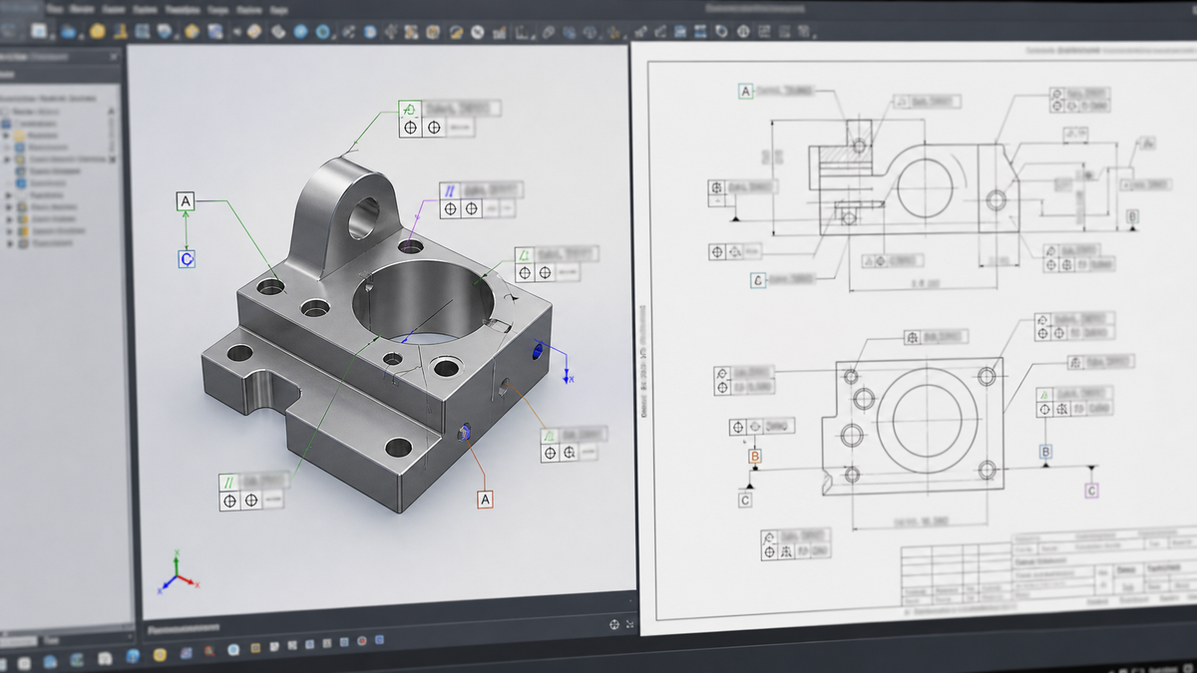Select the blue datum B label in the drawing
The width and height of the screenshot is (1197, 673).
coord(1045,452)
